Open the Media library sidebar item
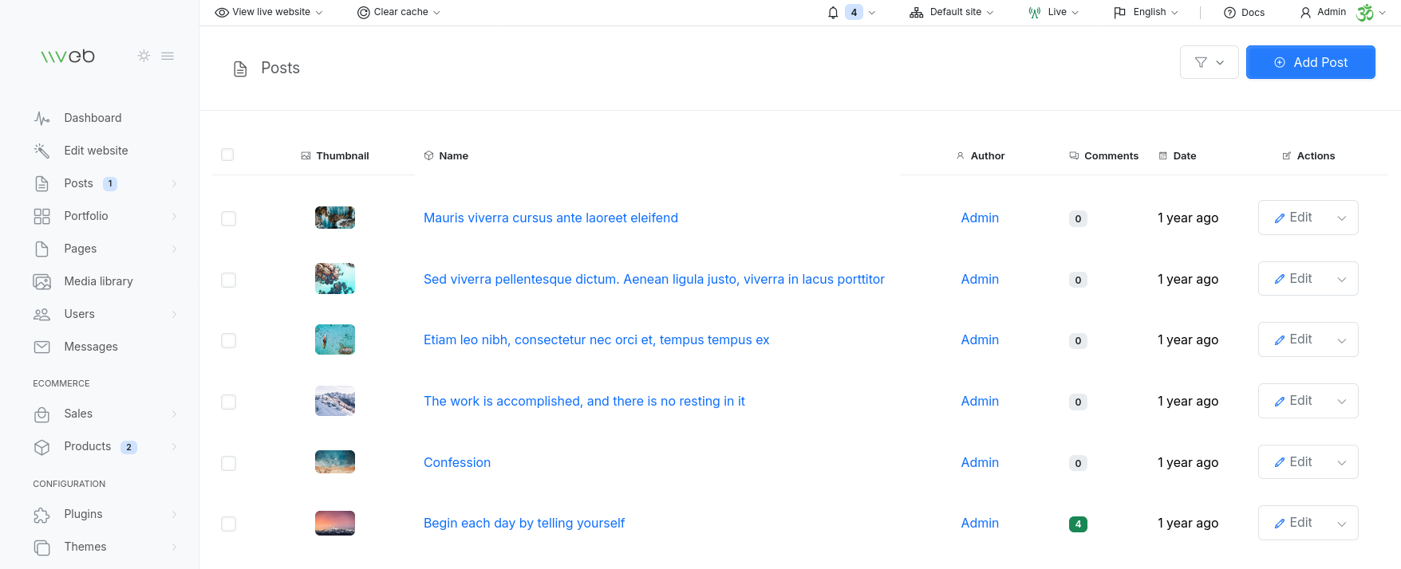This screenshot has height=569, width=1401. pyautogui.click(x=98, y=281)
